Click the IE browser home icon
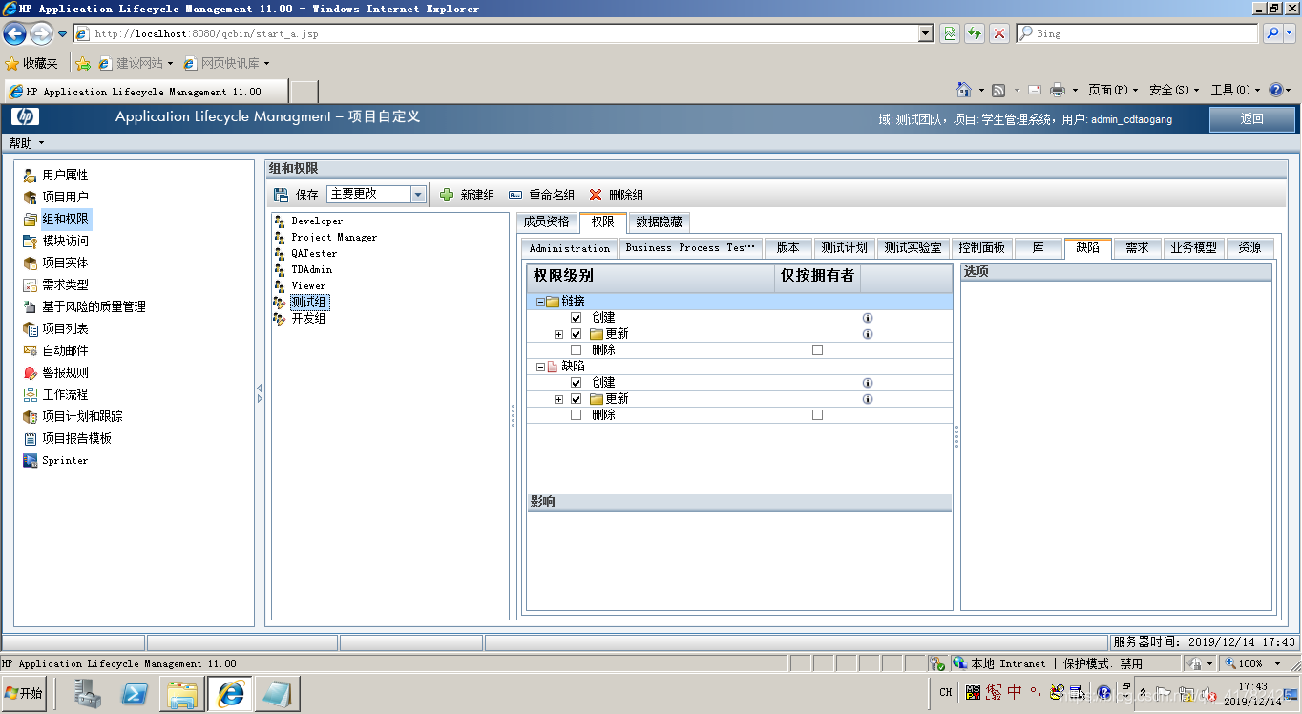 [x=965, y=90]
